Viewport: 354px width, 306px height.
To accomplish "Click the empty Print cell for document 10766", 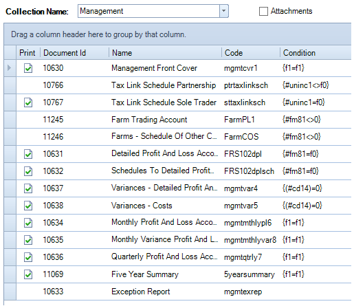I will pyautogui.click(x=28, y=85).
